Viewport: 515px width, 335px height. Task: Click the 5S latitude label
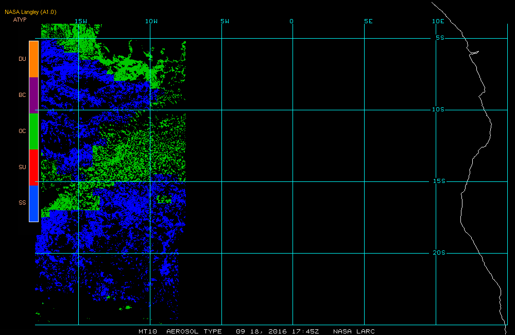coord(440,38)
